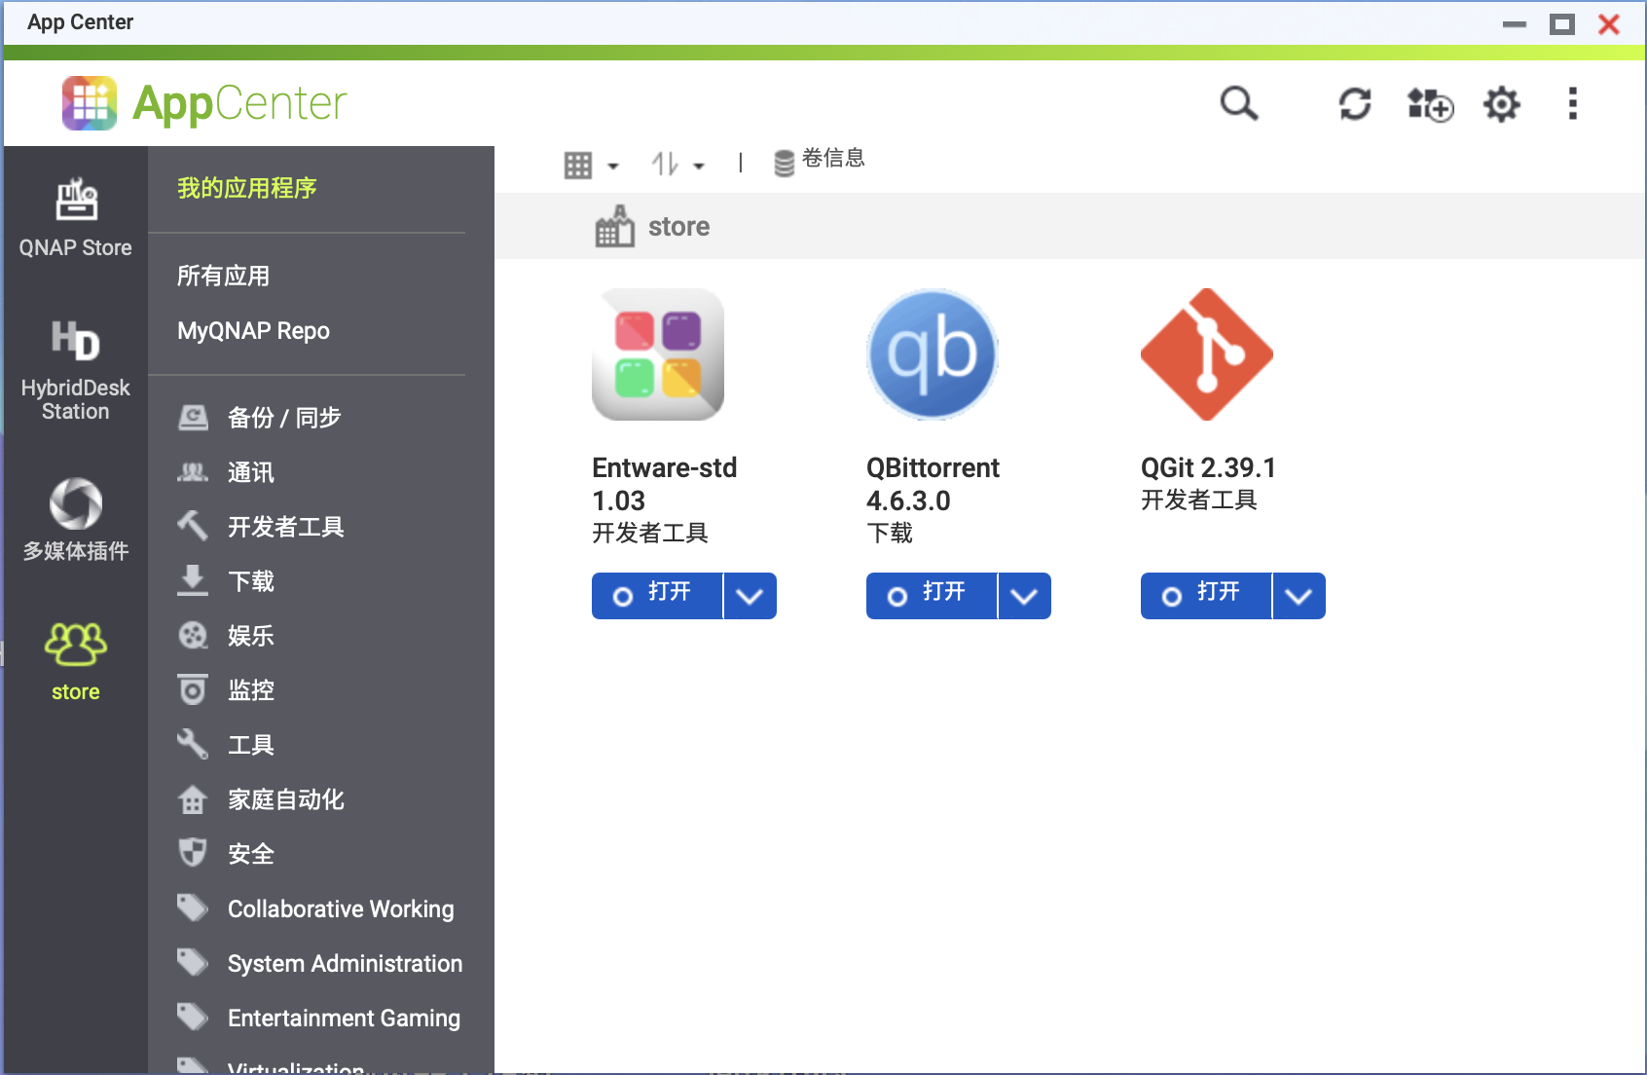This screenshot has width=1647, height=1075.
Task: Select QNAP Store in the sidebar
Action: (x=76, y=218)
